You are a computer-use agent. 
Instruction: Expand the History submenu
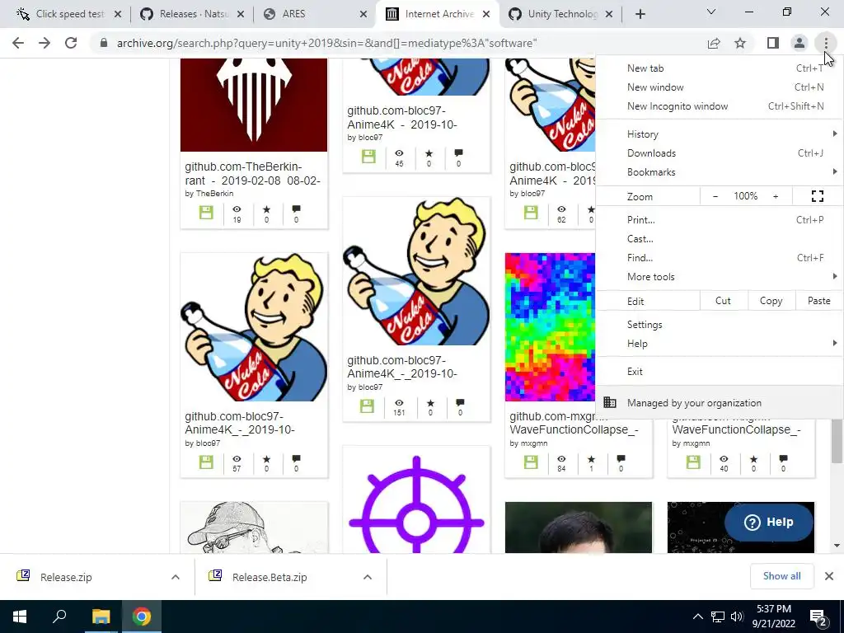pyautogui.click(x=720, y=134)
